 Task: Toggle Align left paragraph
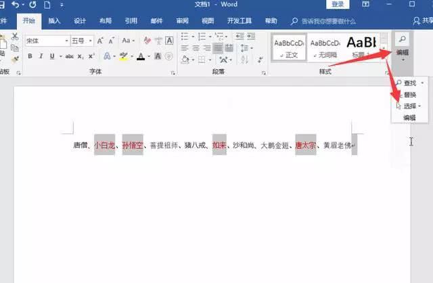pos(185,48)
